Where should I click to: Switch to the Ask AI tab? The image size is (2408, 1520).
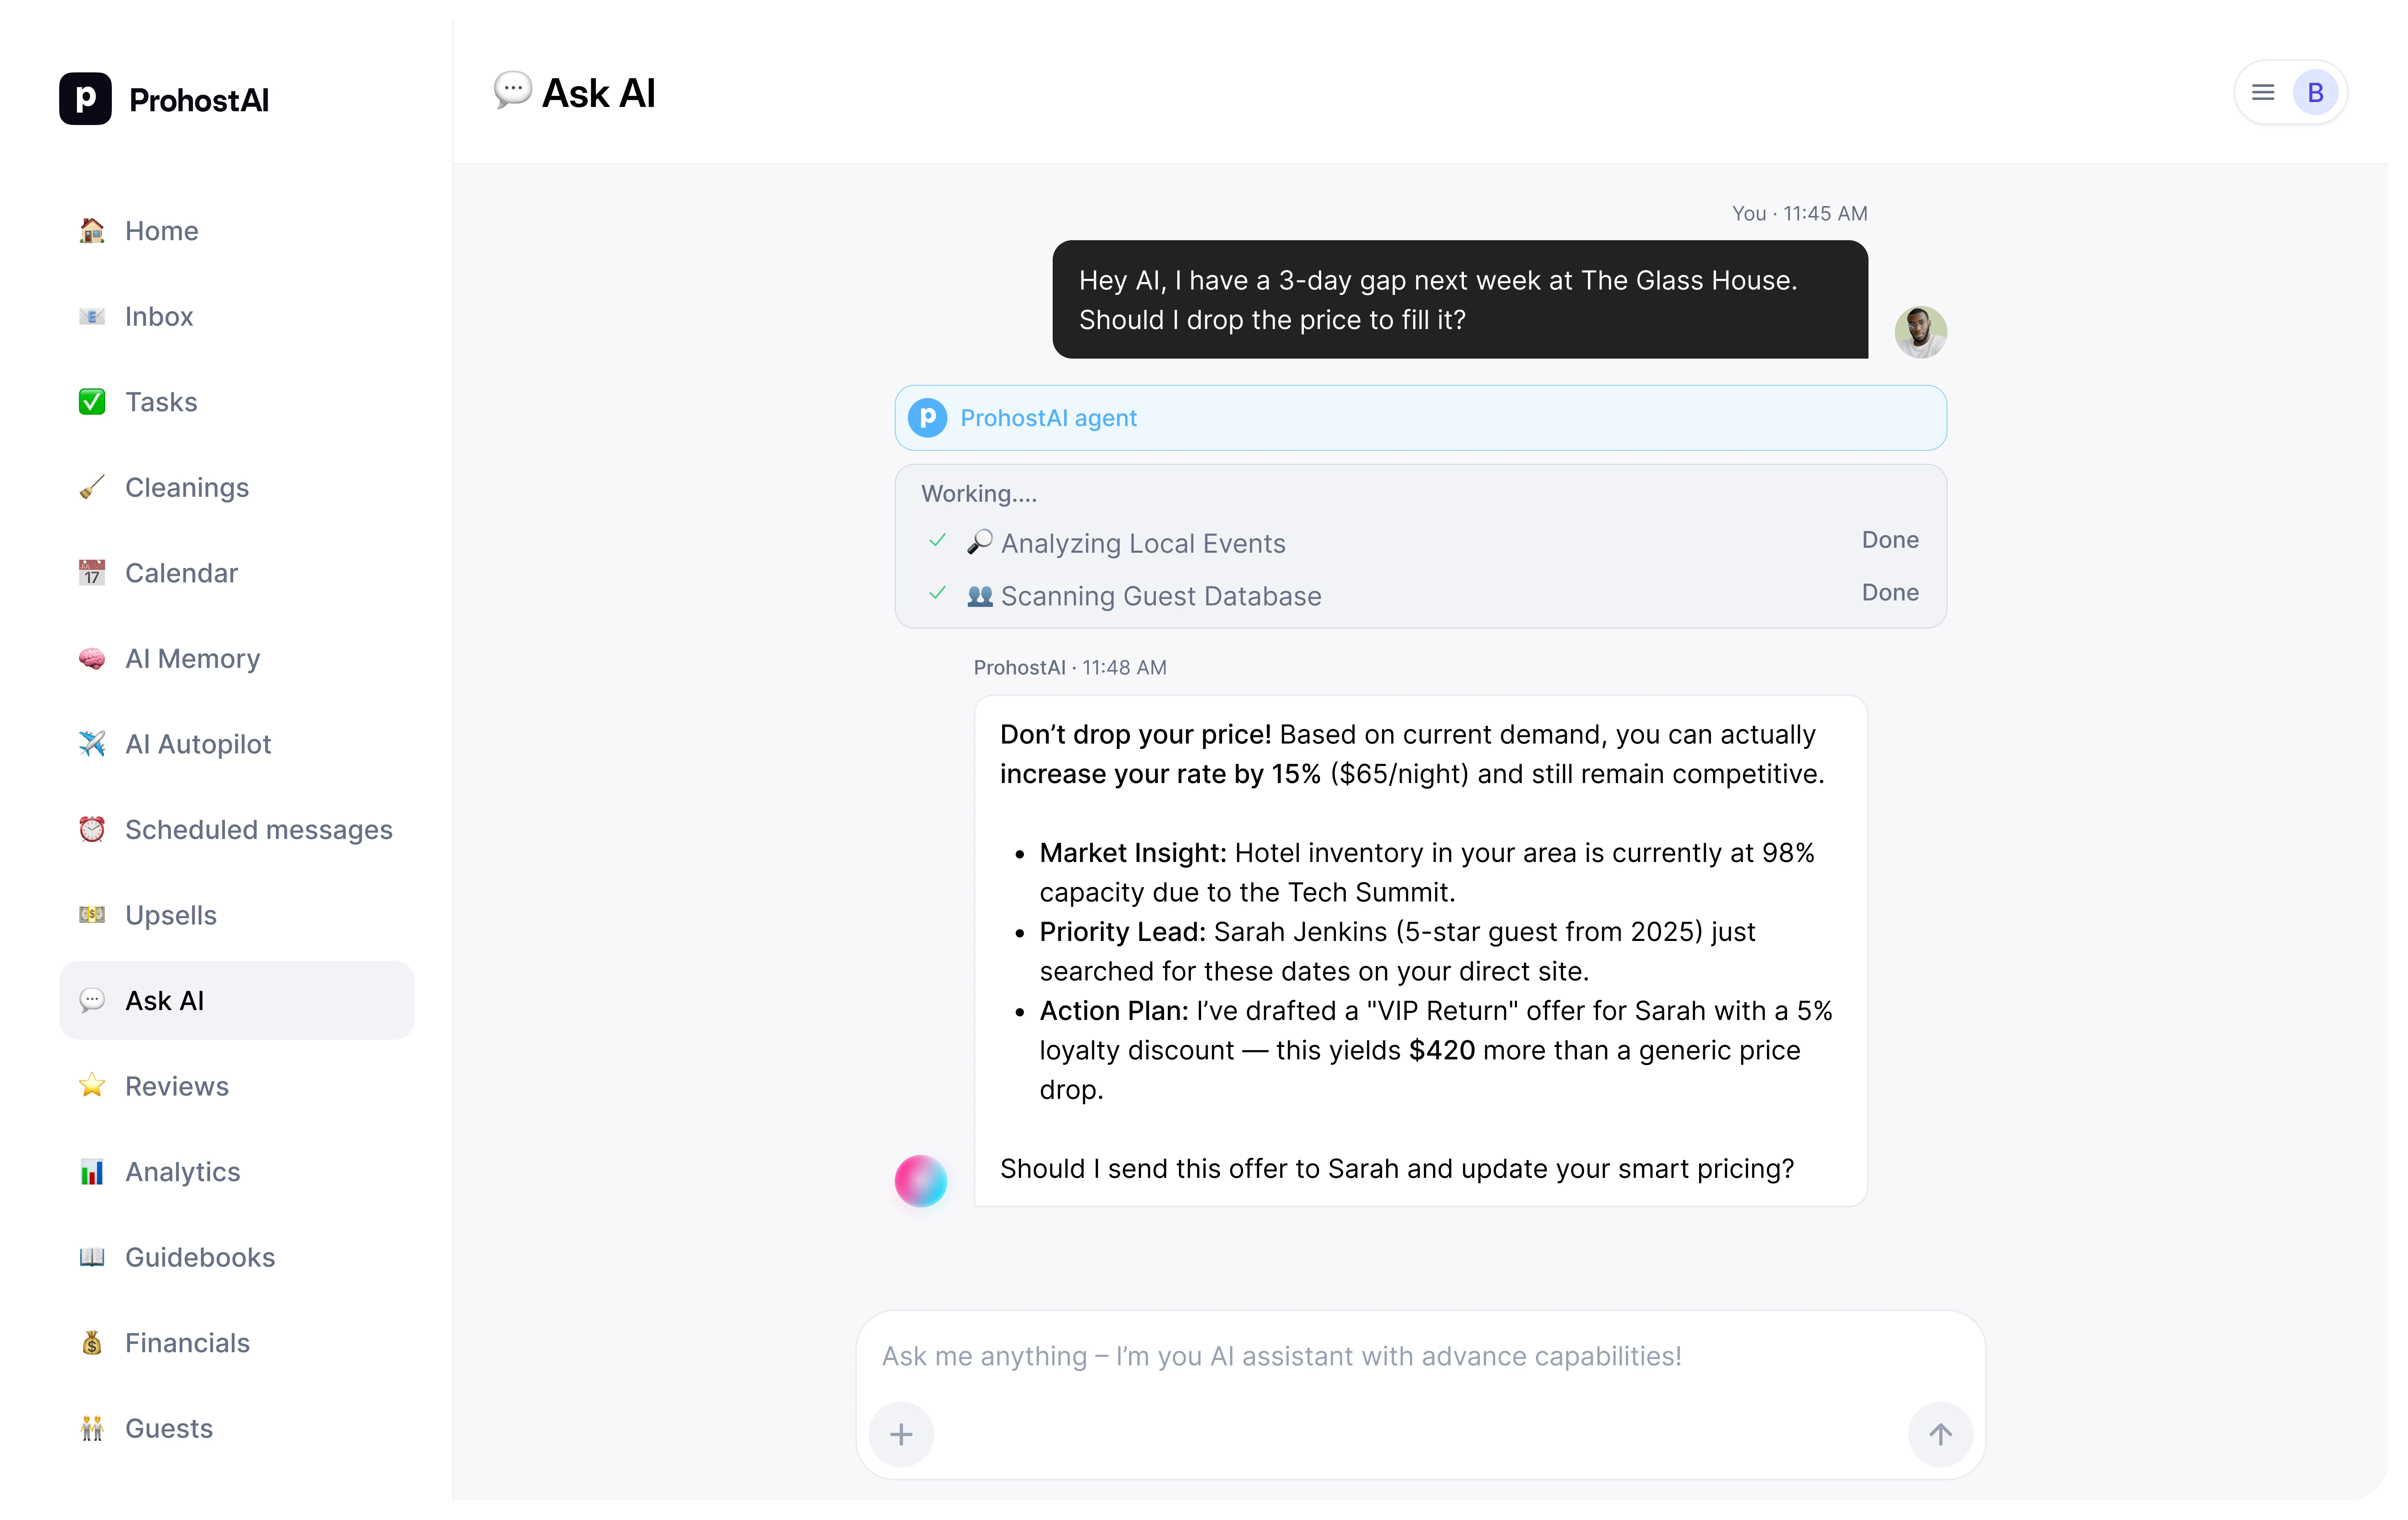point(164,1000)
